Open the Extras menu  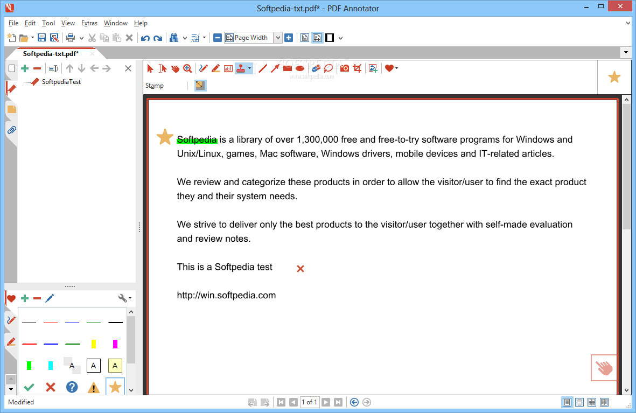tap(89, 23)
